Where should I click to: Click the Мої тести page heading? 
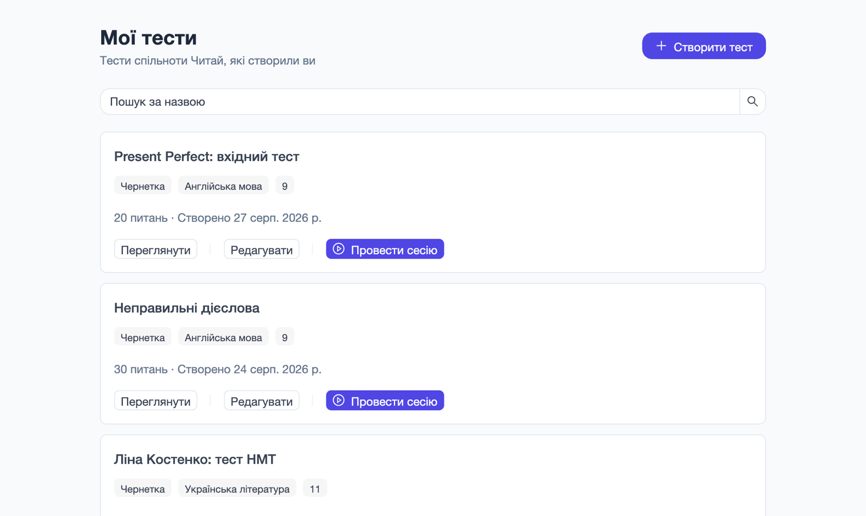pos(148,37)
